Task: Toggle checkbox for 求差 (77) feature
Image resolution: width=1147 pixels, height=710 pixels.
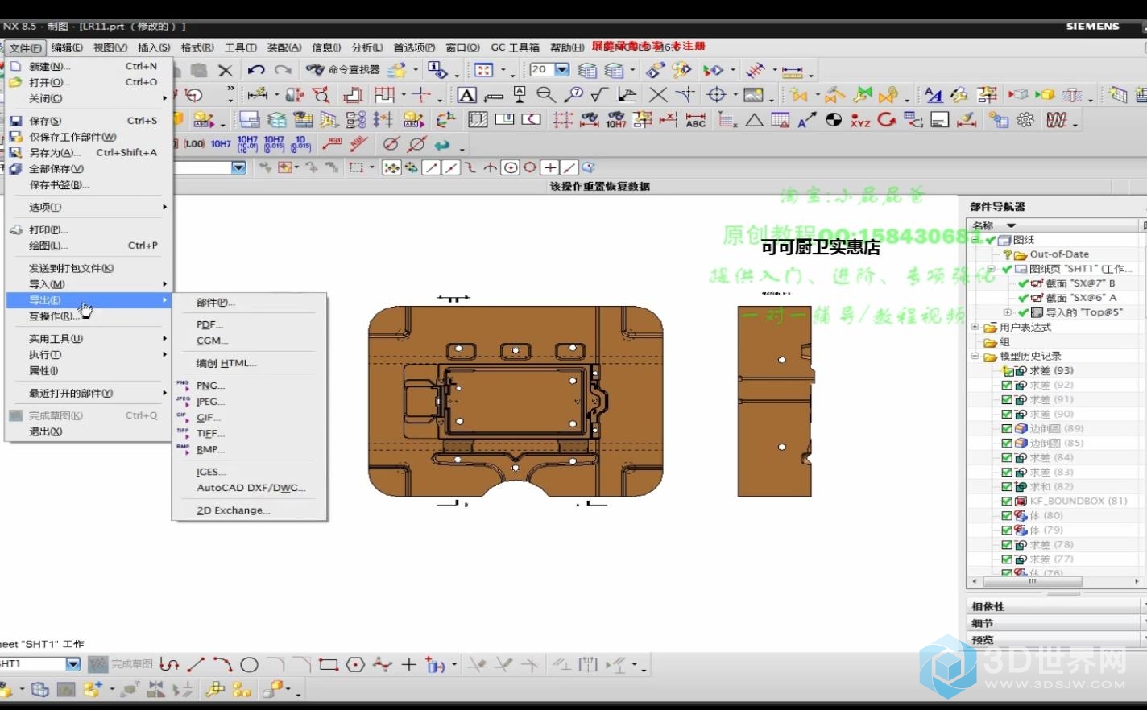Action: pyautogui.click(x=1007, y=559)
